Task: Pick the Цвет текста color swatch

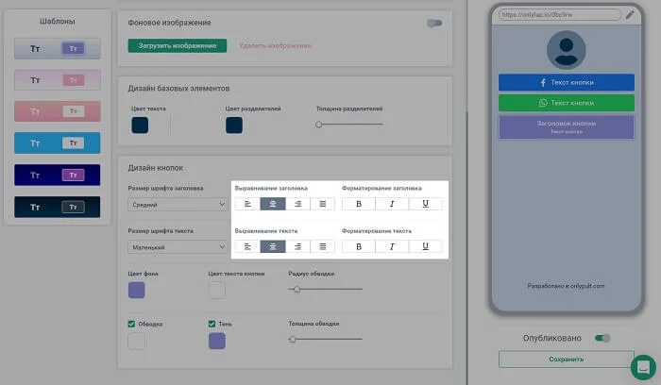Action: [140, 125]
